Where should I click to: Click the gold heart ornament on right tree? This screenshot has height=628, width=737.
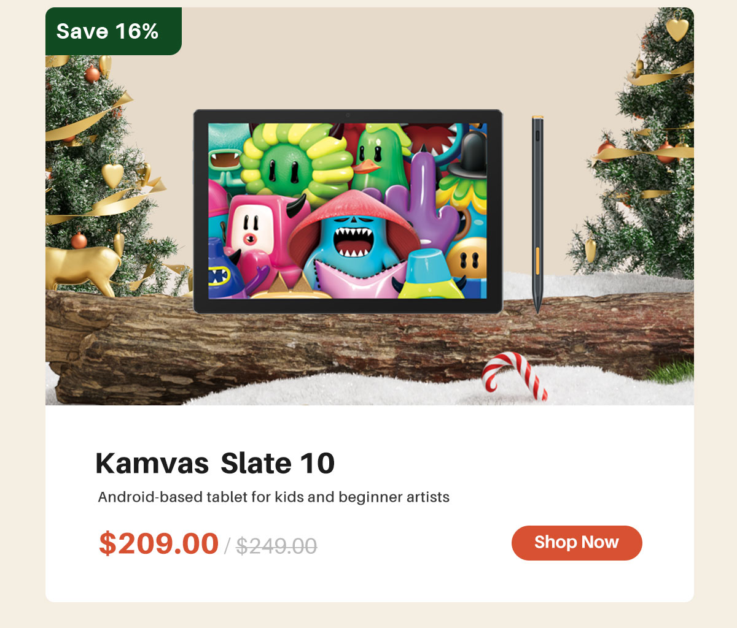[x=677, y=28]
